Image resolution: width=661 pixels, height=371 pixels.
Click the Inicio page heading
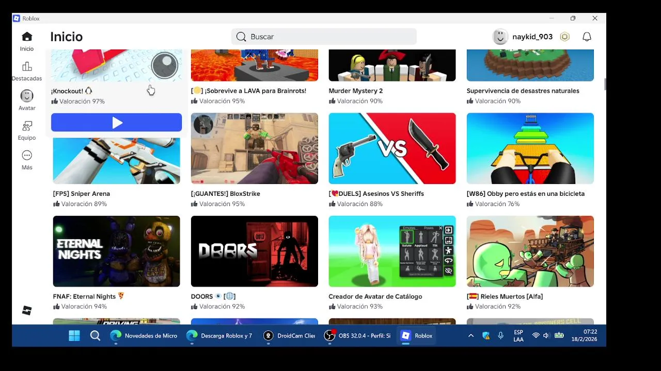tap(66, 37)
